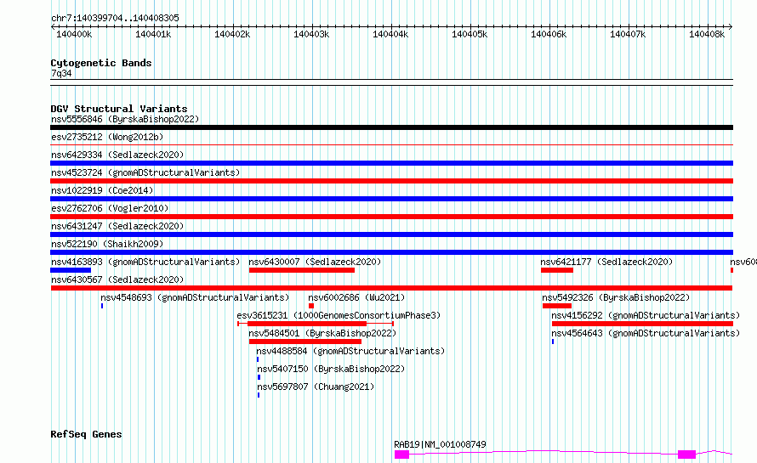This screenshot has width=757, height=463.
Task: Click the second magenta RAB19 exon block
Action: 686,455
